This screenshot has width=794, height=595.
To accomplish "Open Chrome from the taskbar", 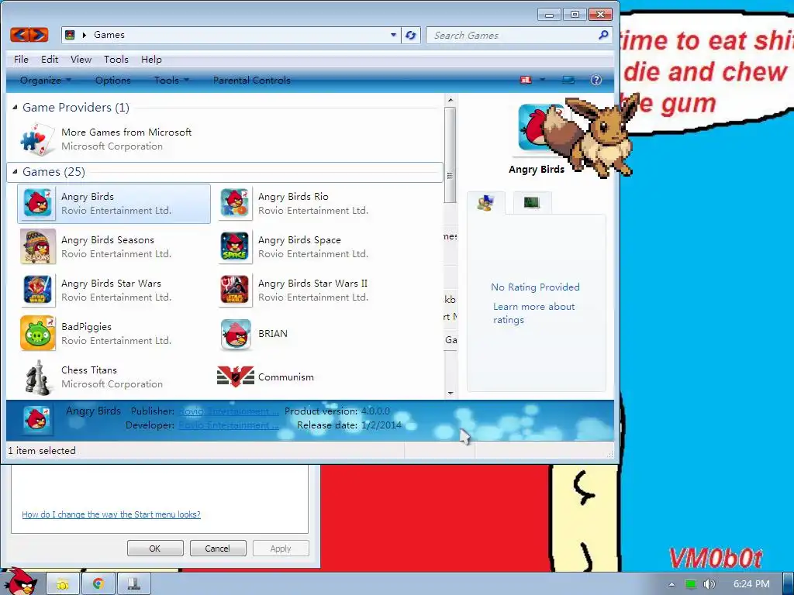I will pyautogui.click(x=98, y=584).
